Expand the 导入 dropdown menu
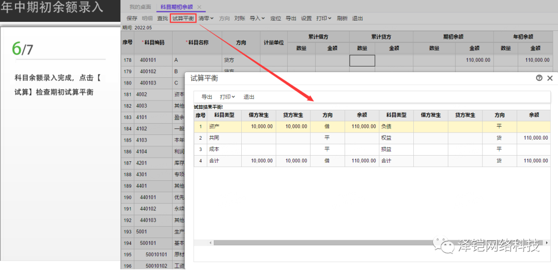Screen dimensions: 558x270 coord(257,19)
